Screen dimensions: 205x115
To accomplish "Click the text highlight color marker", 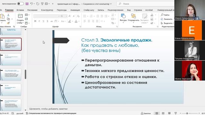I will [70, 21].
